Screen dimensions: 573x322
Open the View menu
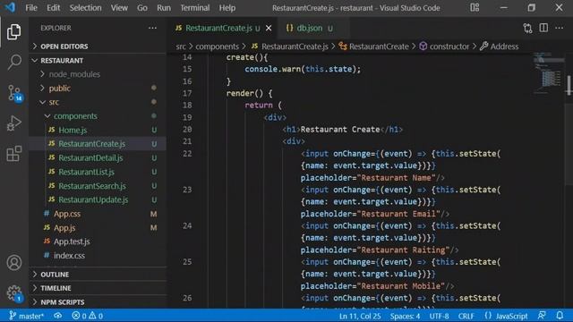tap(119, 8)
